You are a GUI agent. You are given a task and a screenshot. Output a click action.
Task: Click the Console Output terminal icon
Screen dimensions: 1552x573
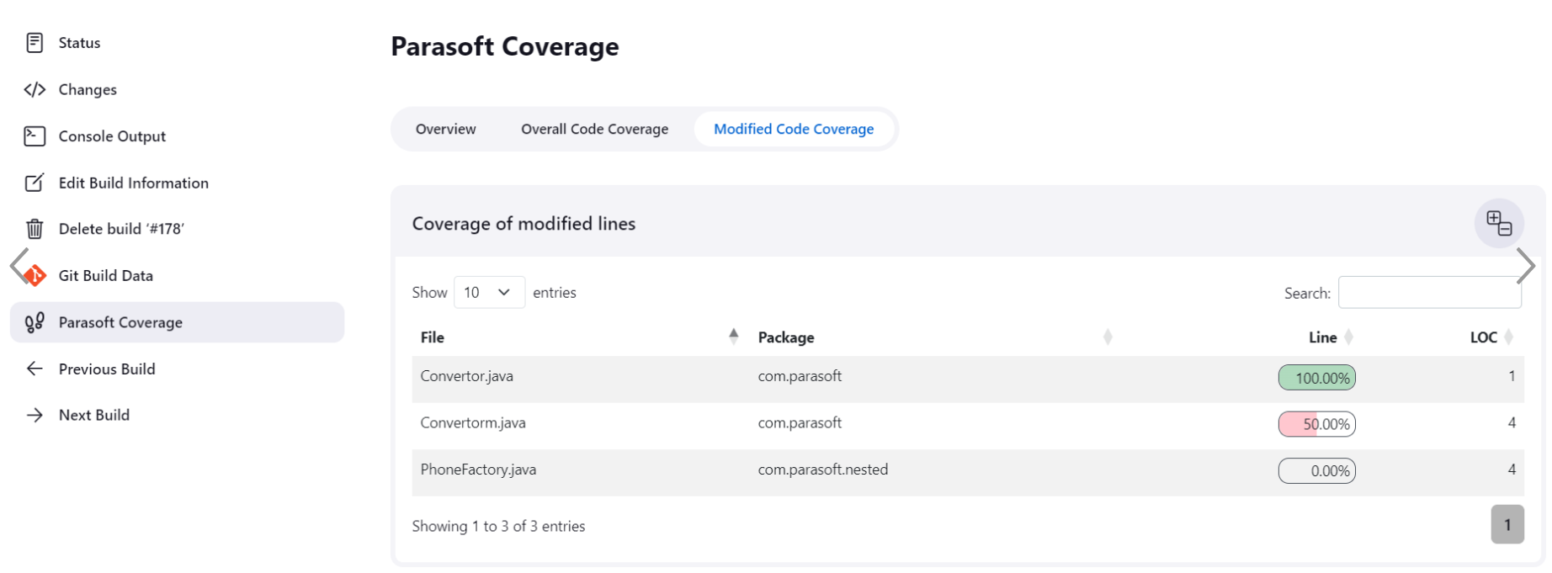coord(35,136)
